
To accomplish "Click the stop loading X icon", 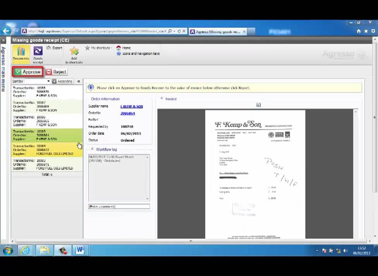I will pyautogui.click(x=184, y=31).
